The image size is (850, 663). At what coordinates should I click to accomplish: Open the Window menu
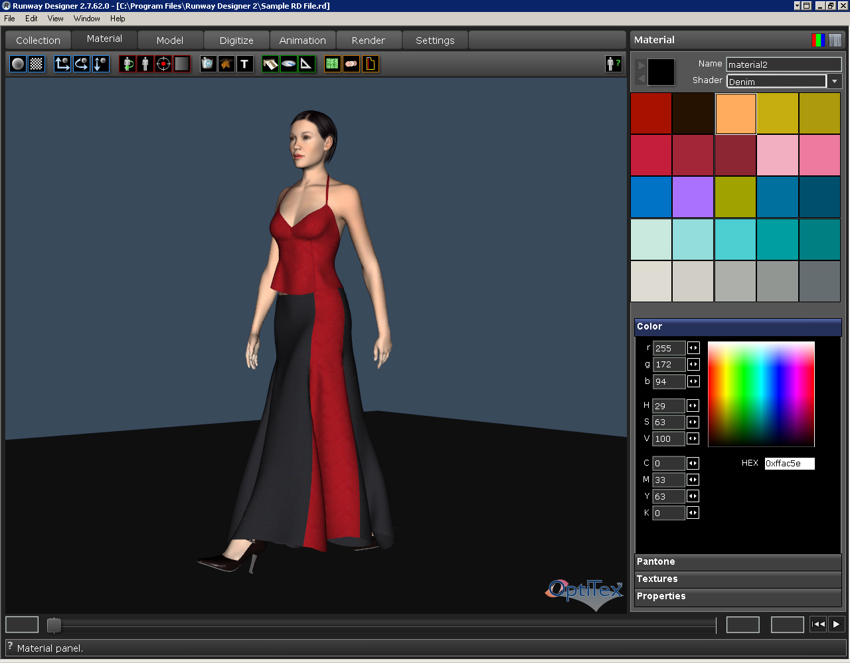click(86, 19)
